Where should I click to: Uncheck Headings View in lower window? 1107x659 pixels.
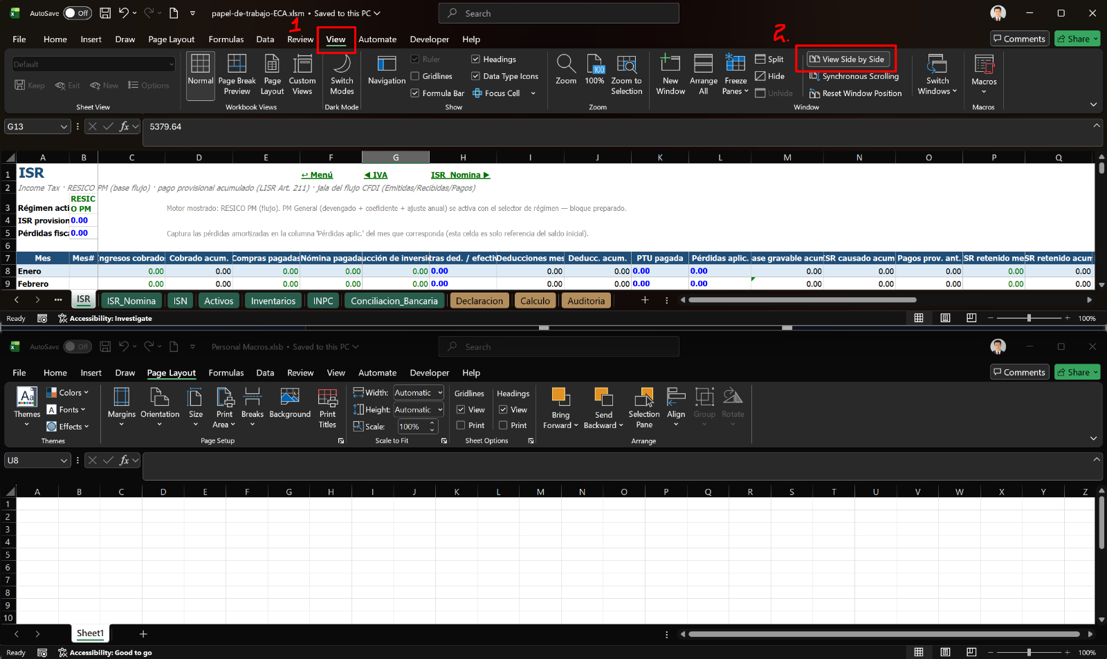click(x=503, y=409)
